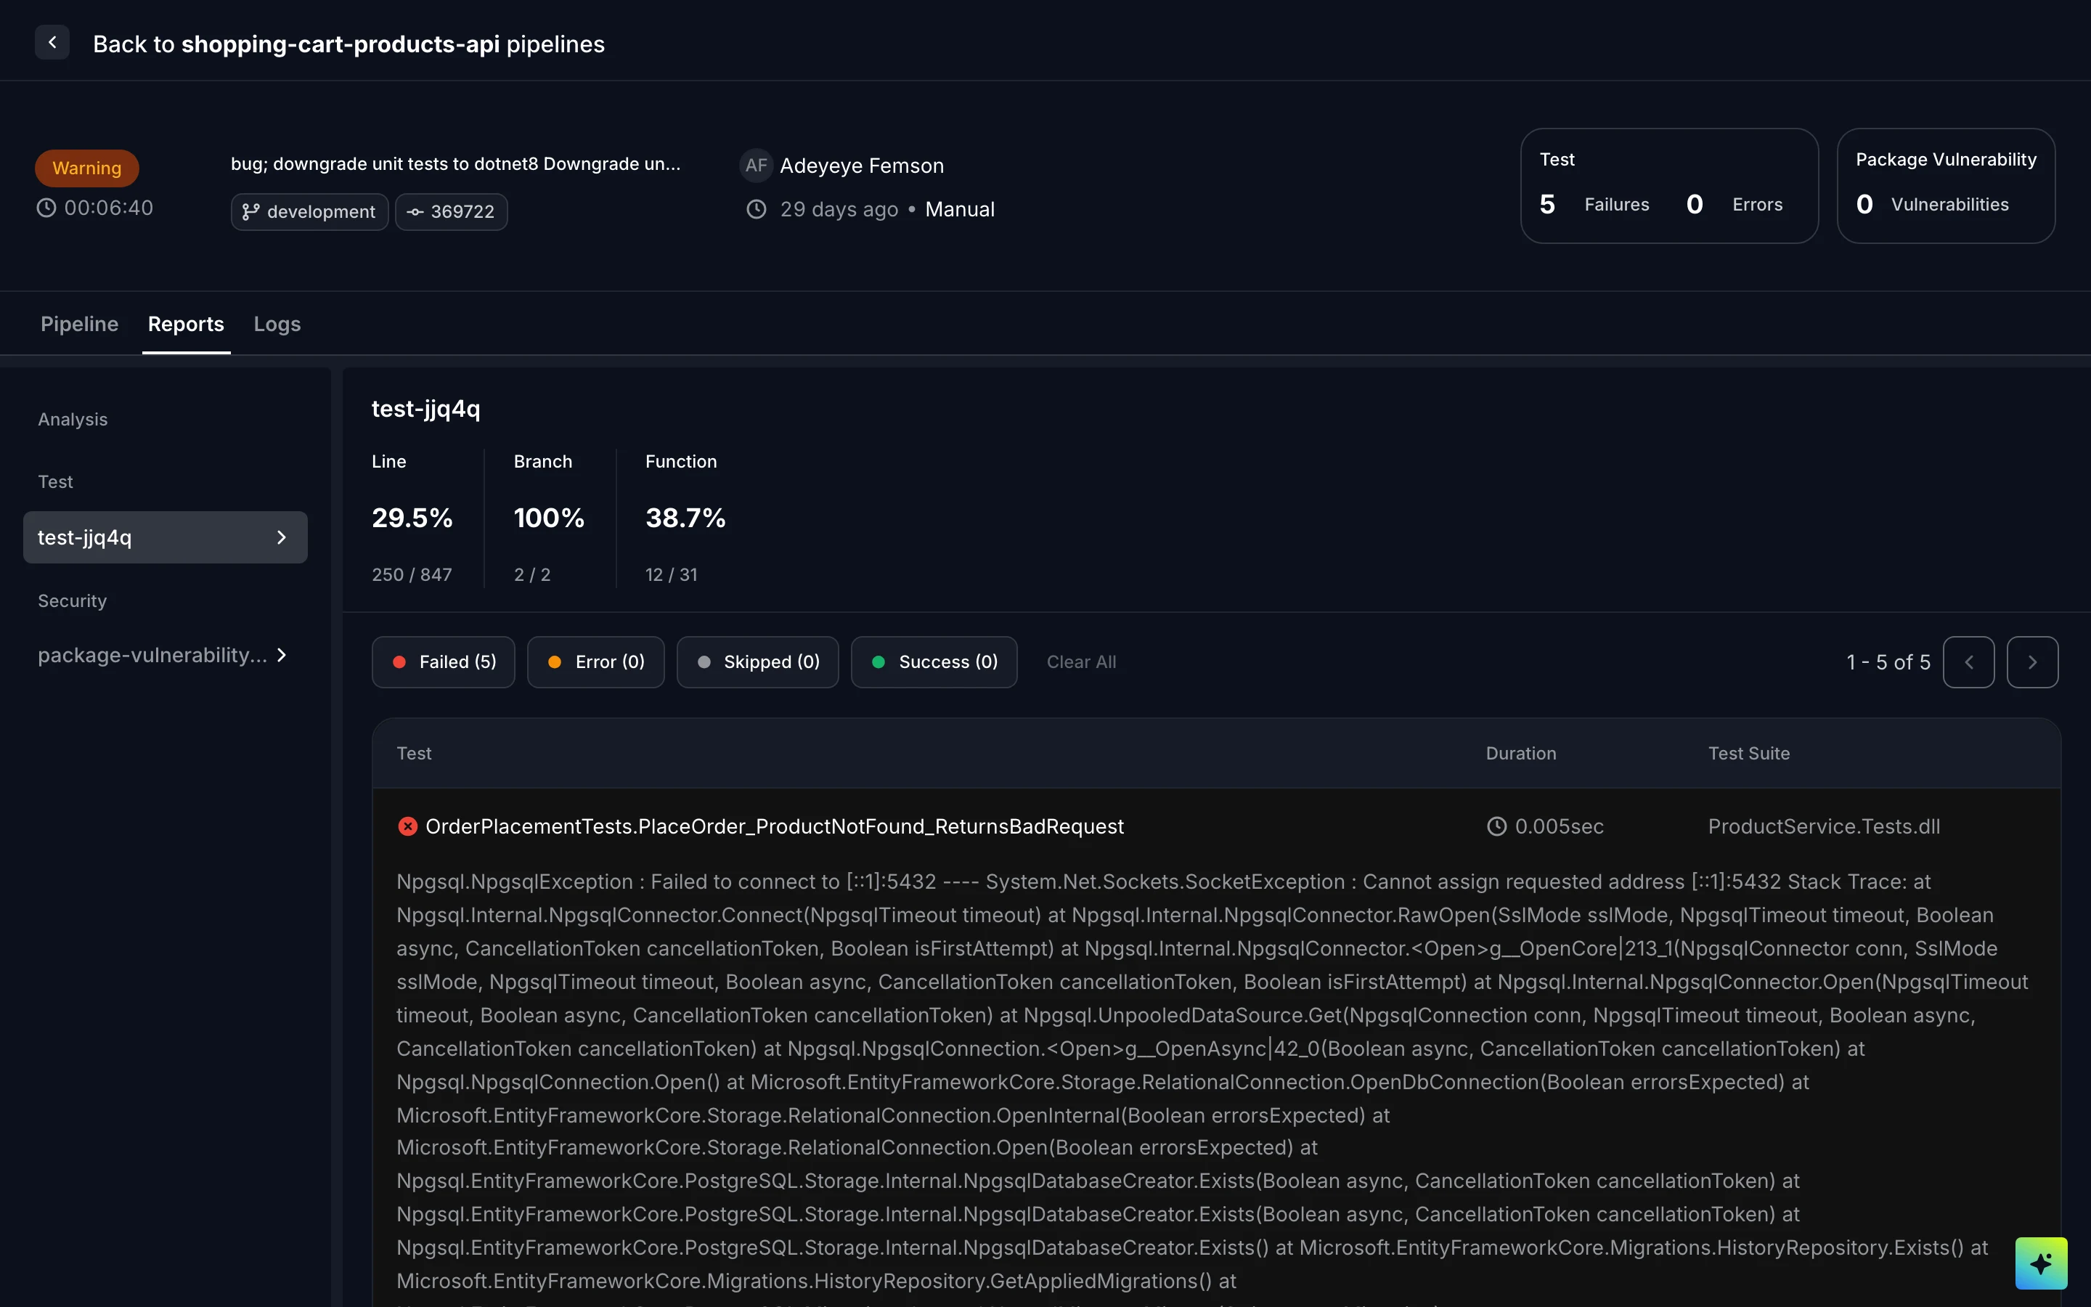This screenshot has width=2091, height=1307.
Task: Click the commit message starting 'bug; downgrade unit tests'
Action: pos(455,163)
